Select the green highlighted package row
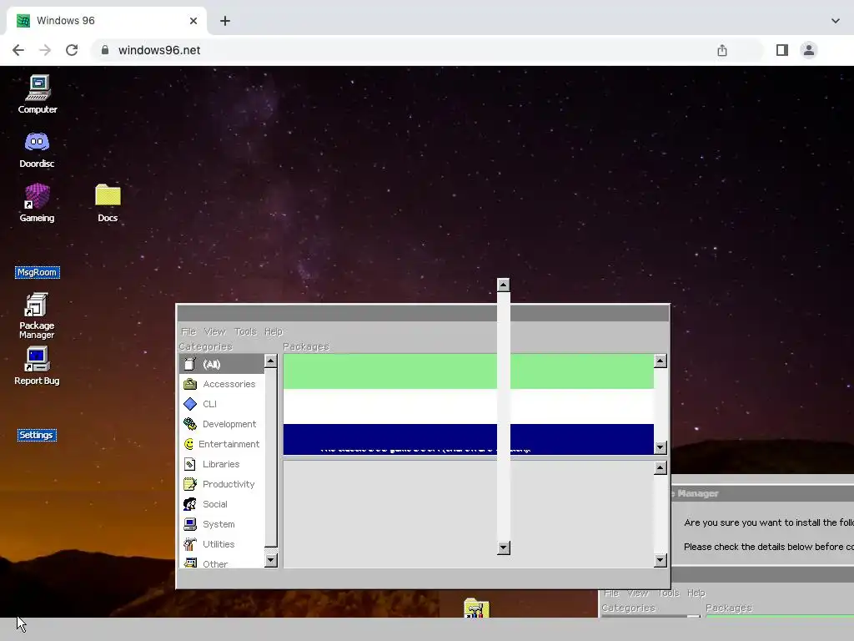Image resolution: width=854 pixels, height=641 pixels. click(x=469, y=371)
